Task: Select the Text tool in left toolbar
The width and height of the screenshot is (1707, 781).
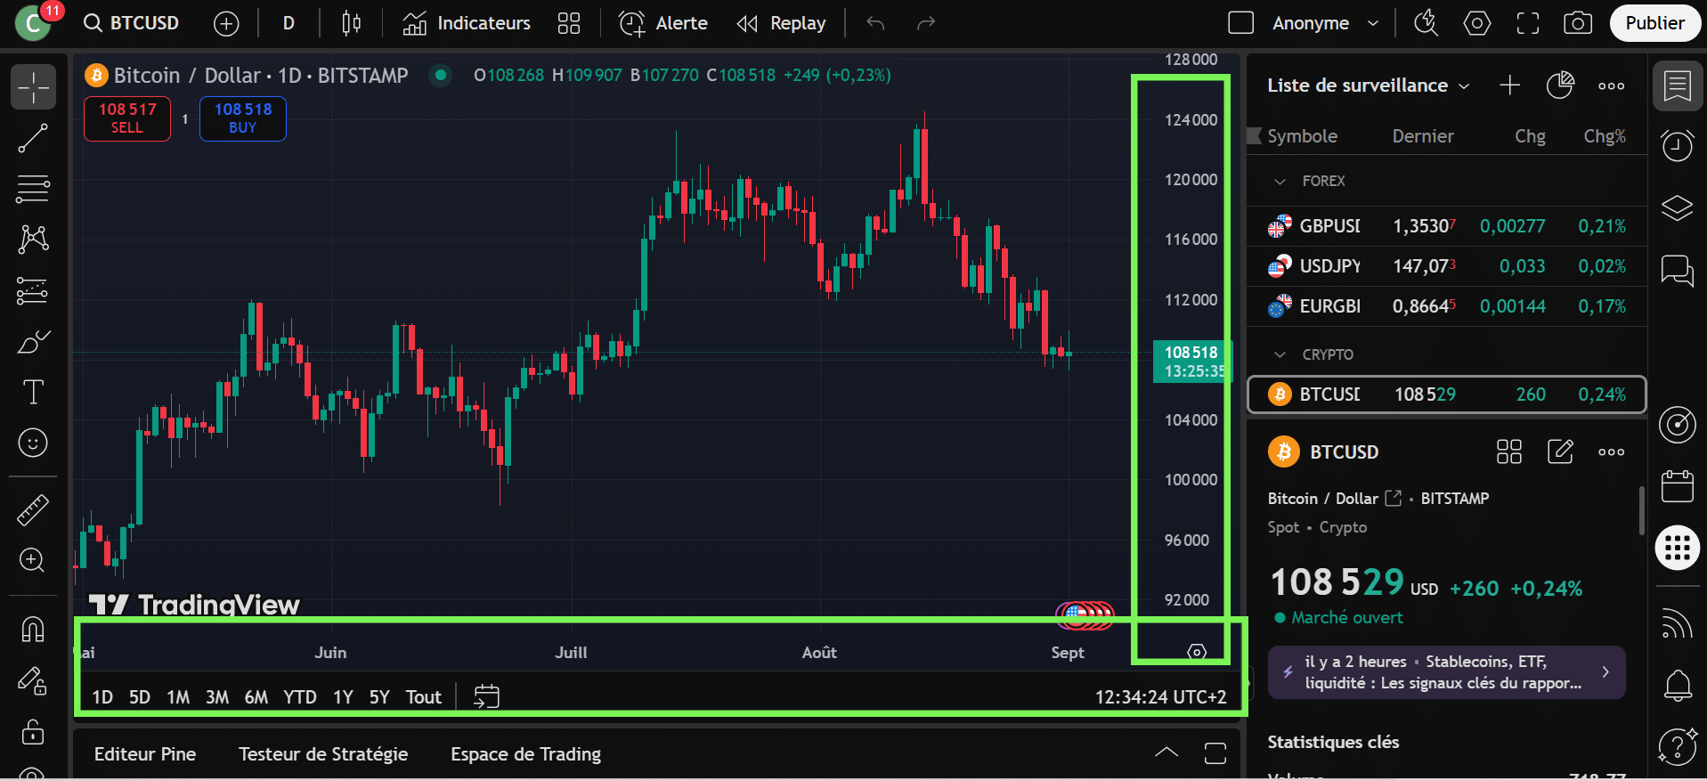Action: [33, 392]
